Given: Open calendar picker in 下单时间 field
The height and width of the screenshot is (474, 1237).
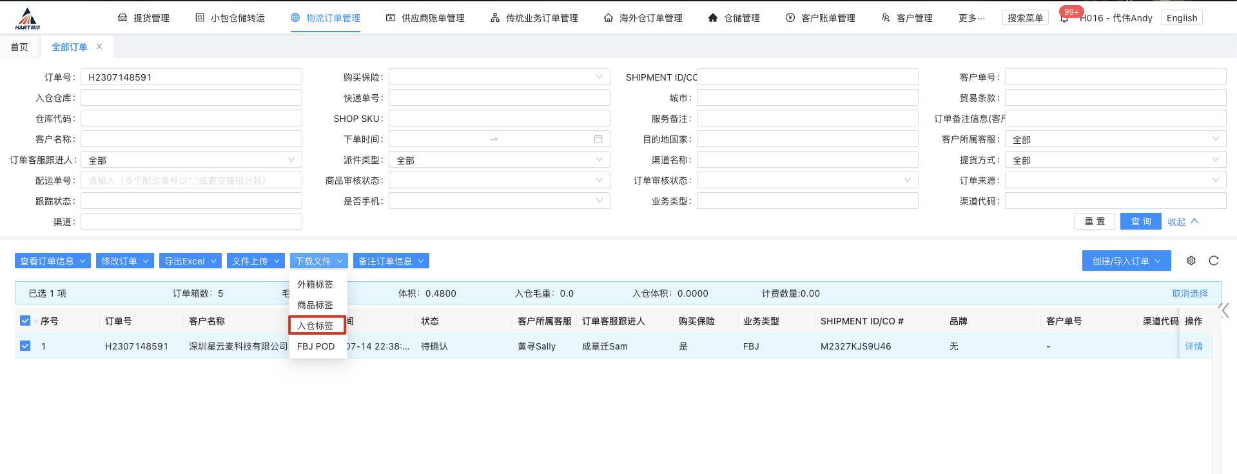Looking at the screenshot, I should 598,139.
